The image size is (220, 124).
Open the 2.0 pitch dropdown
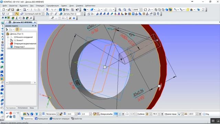pyautogui.click(x=90, y=114)
